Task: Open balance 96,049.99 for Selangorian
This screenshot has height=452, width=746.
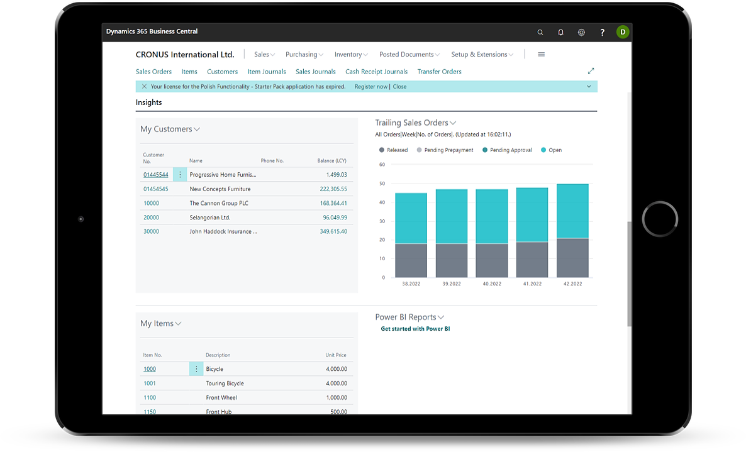Action: pyautogui.click(x=335, y=218)
